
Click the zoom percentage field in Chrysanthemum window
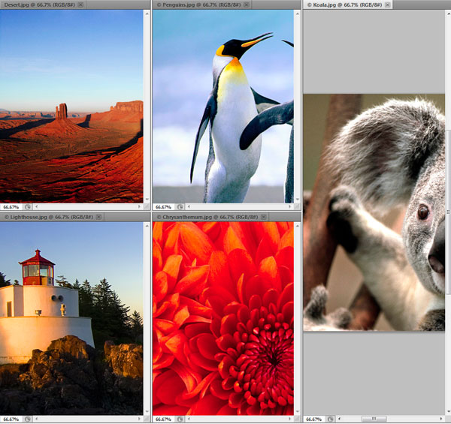(162, 419)
